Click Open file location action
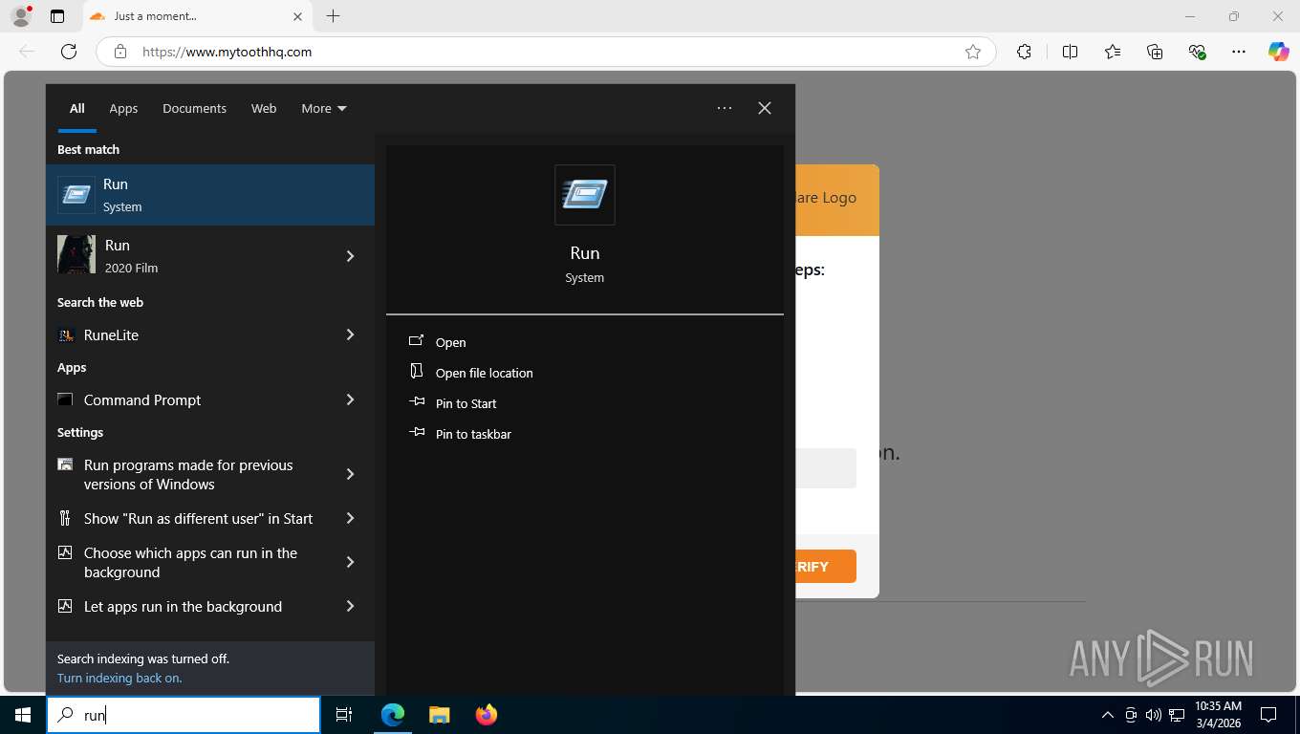The image size is (1300, 734). 471,373
